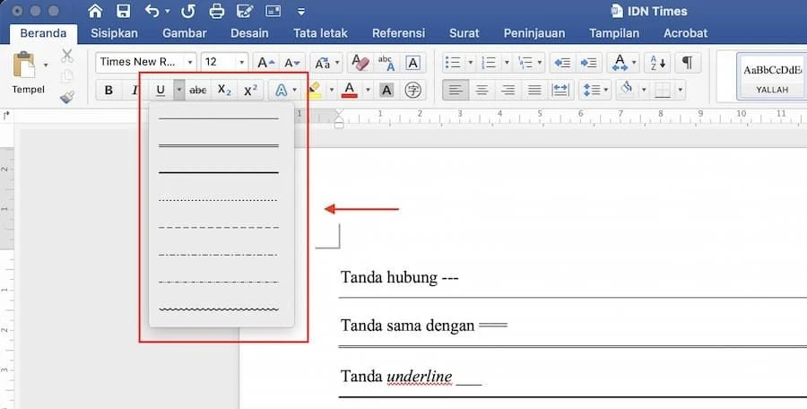The image size is (807, 409).
Task: Open the Change Case Aa menu
Action: 326,63
